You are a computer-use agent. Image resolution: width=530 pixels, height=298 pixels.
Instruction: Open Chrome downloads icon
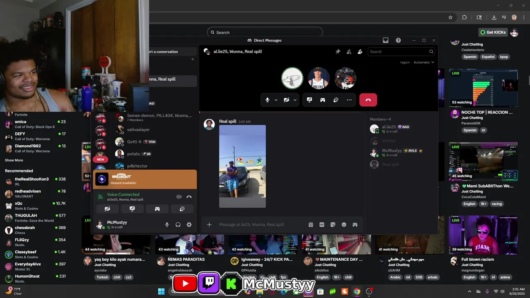pyautogui.click(x=494, y=17)
